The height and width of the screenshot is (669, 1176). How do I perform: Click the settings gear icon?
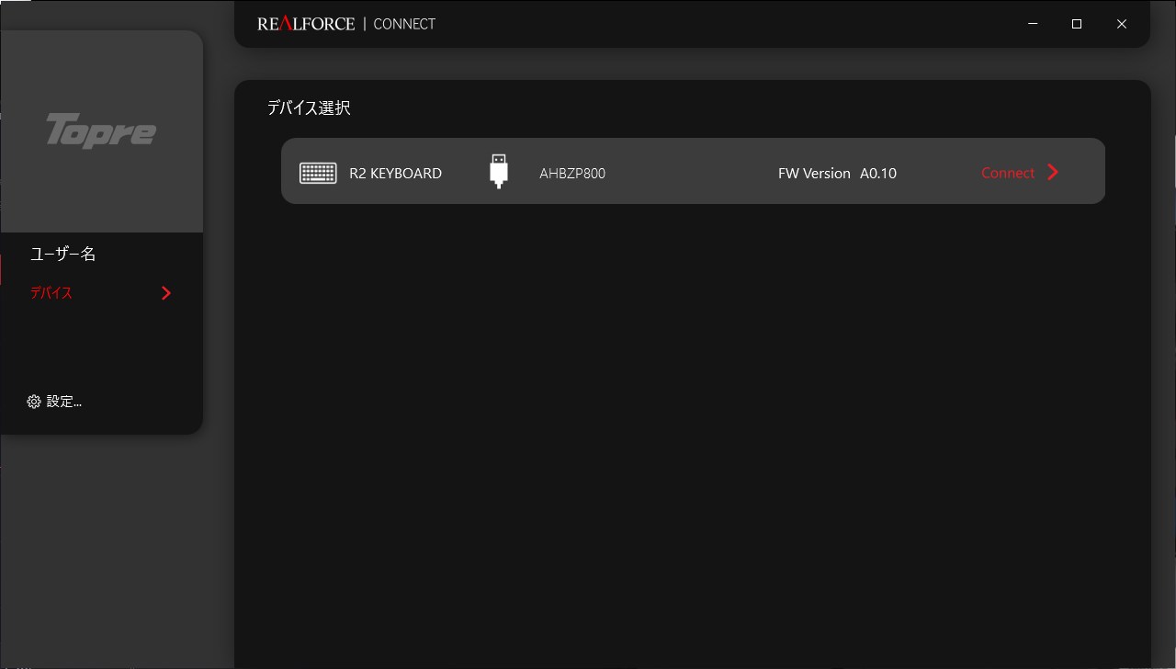34,402
